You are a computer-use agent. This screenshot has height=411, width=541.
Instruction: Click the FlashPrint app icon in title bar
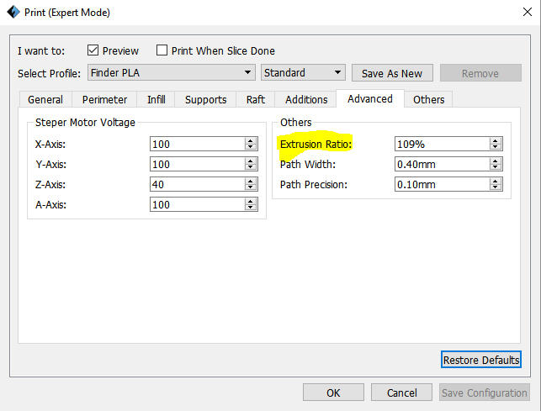[12, 13]
